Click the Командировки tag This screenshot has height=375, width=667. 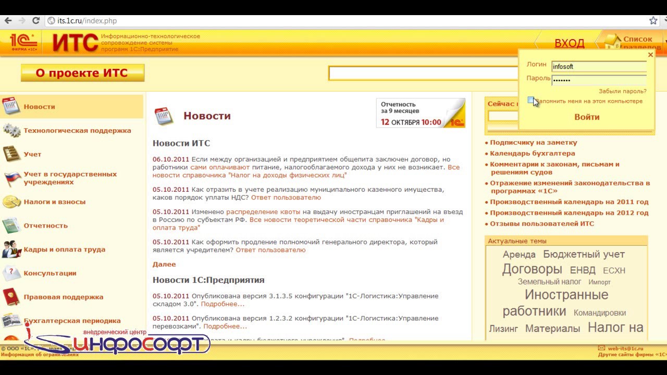(x=600, y=313)
